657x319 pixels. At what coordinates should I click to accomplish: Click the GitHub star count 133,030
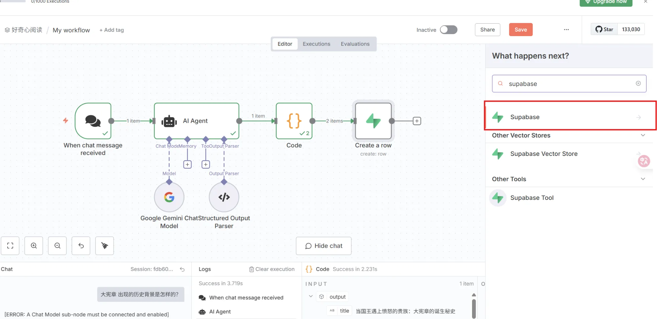631,29
